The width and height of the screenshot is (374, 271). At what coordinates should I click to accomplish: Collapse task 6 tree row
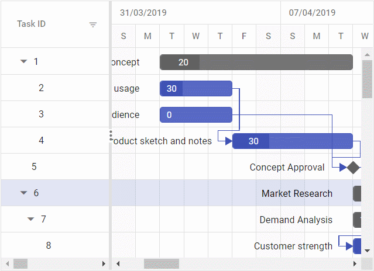(23, 193)
